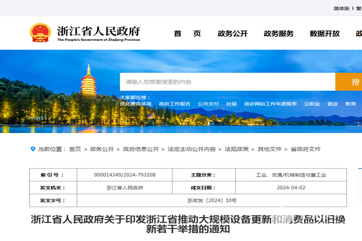362x241 pixels.
Task: Switch to 简体版 language version
Action: point(341,8)
